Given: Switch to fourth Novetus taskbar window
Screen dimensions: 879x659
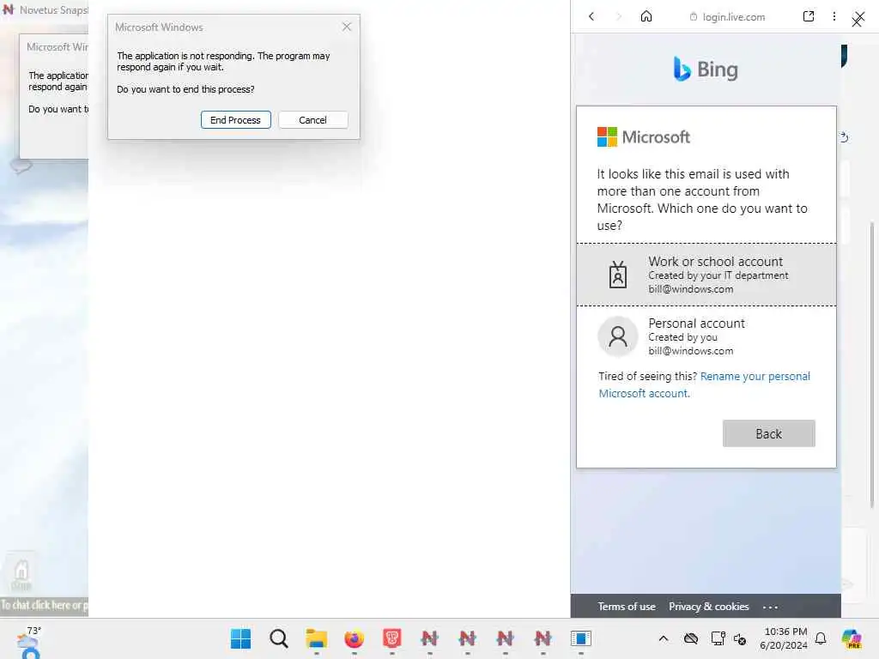Looking at the screenshot, I should (x=543, y=638).
